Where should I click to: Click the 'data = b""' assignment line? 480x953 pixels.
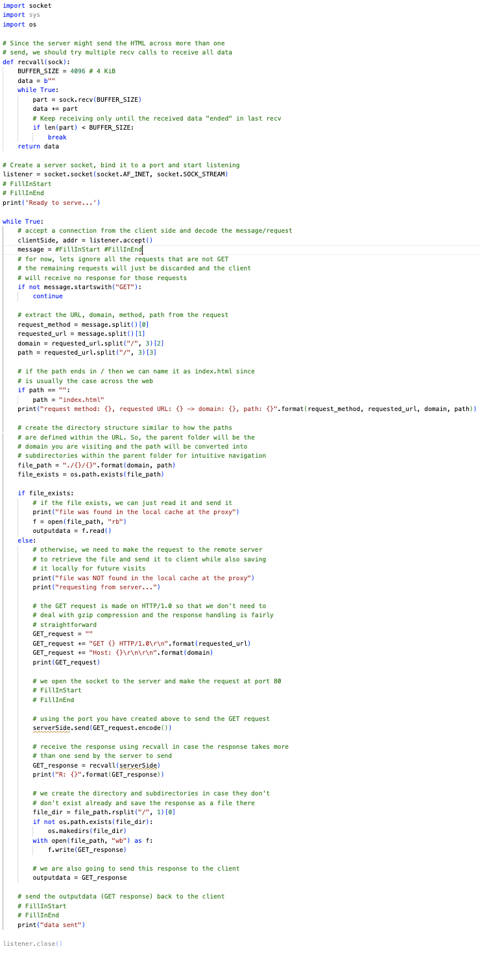[x=36, y=80]
